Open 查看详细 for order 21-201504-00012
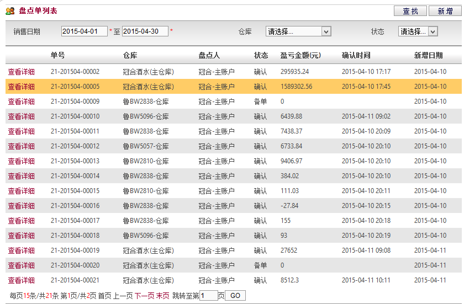 click(x=22, y=146)
